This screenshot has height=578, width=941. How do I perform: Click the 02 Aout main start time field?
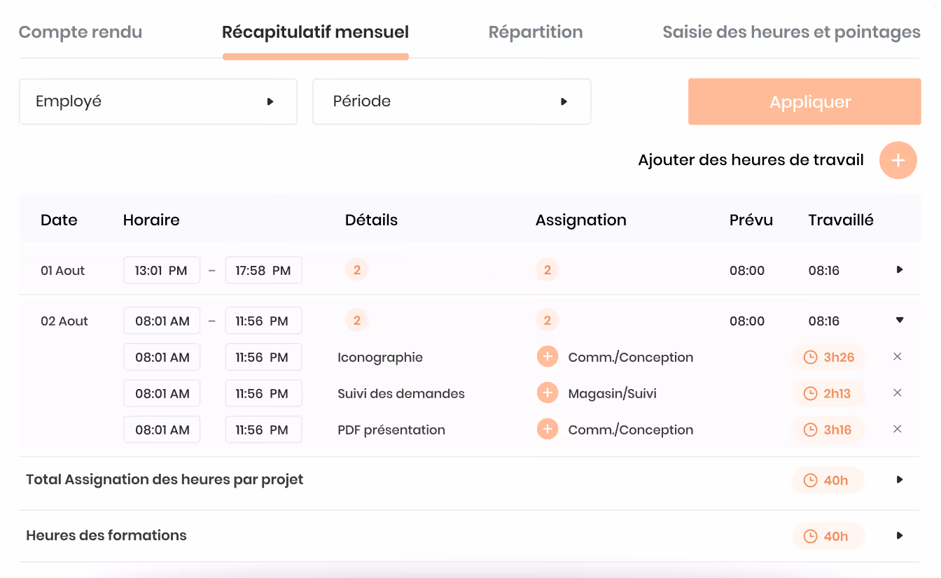[x=162, y=321]
